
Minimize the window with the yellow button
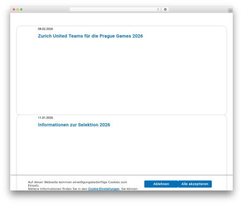point(17,9)
